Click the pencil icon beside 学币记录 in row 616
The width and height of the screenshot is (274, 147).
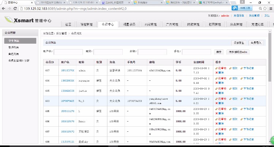(x=242, y=79)
